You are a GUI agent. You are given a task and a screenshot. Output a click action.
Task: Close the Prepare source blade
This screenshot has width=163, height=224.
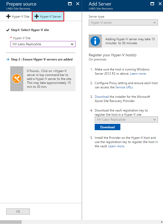coord(78,4)
